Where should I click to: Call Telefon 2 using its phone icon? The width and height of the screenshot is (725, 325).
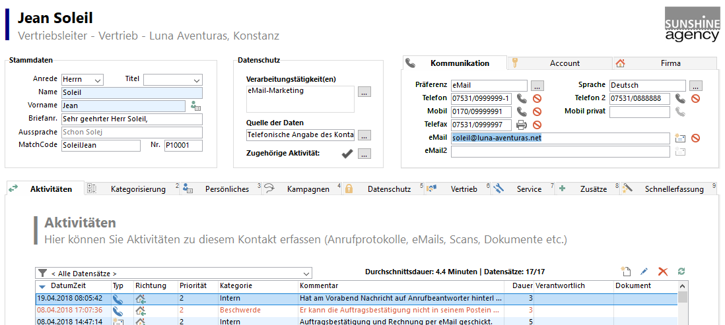(x=680, y=98)
